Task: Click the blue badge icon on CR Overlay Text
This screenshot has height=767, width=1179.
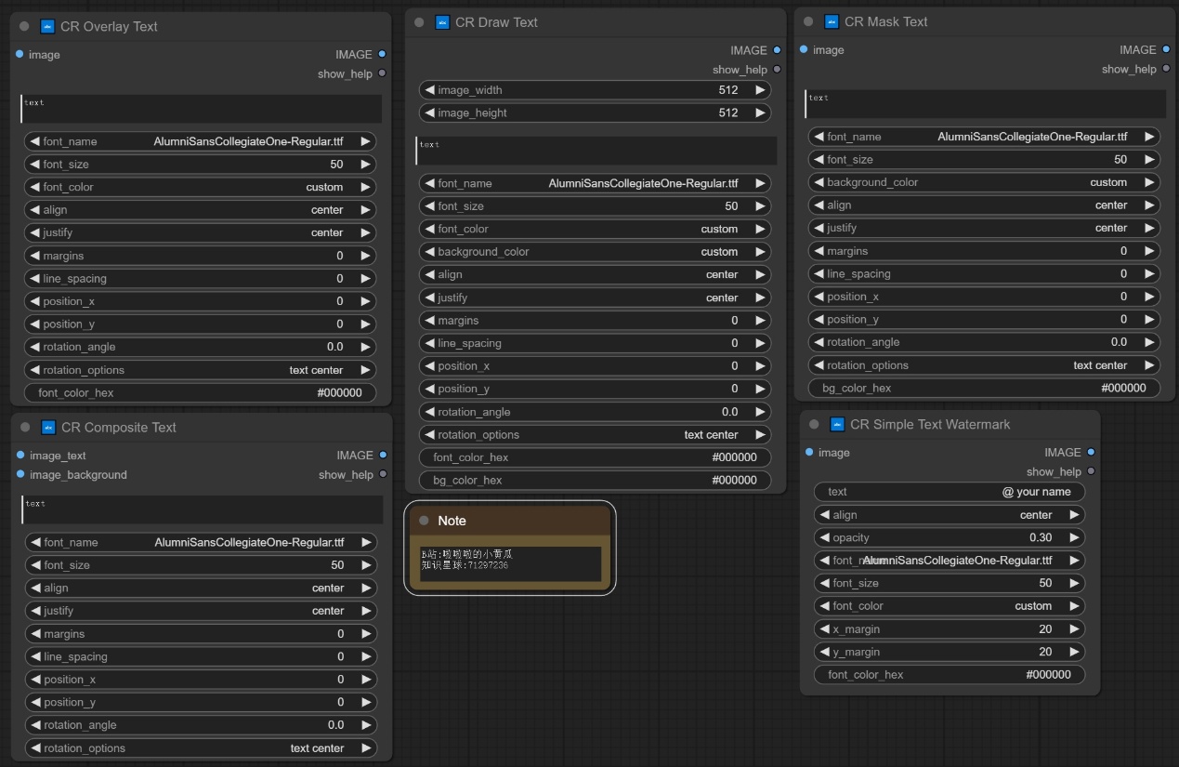Action: click(48, 27)
